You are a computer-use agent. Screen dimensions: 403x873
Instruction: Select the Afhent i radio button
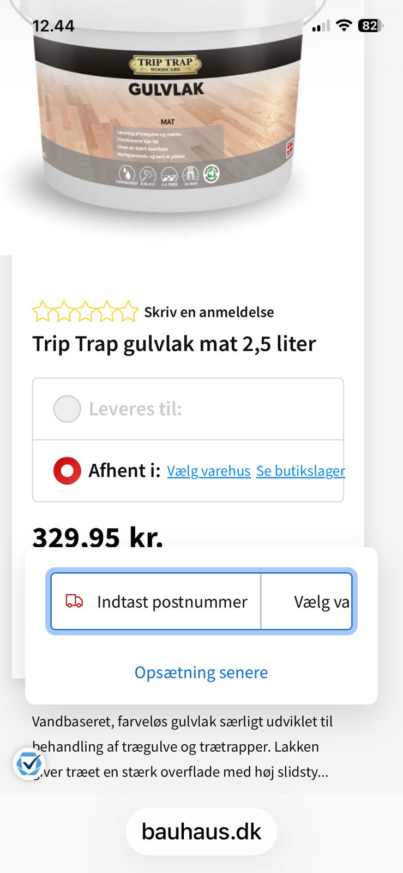(67, 470)
